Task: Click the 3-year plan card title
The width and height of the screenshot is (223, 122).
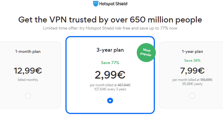Action: tap(110, 50)
